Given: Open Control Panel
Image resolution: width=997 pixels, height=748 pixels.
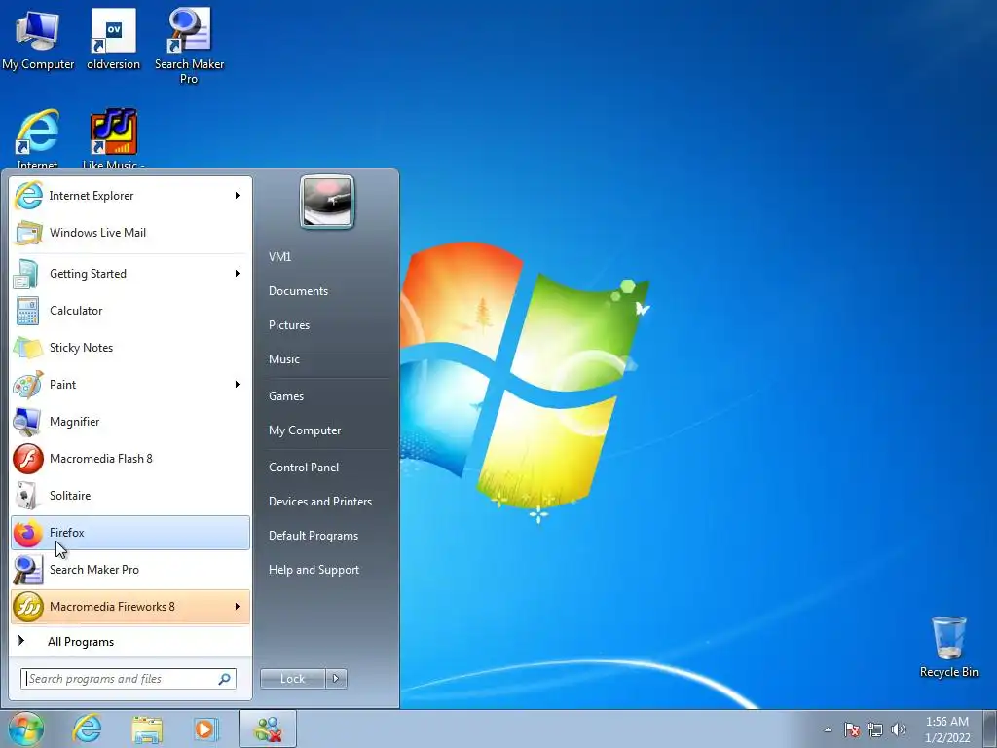Looking at the screenshot, I should [x=304, y=467].
